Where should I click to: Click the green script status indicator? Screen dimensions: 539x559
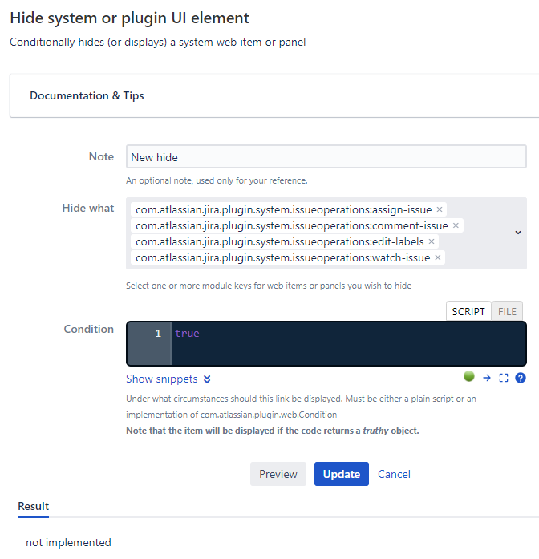(x=468, y=376)
